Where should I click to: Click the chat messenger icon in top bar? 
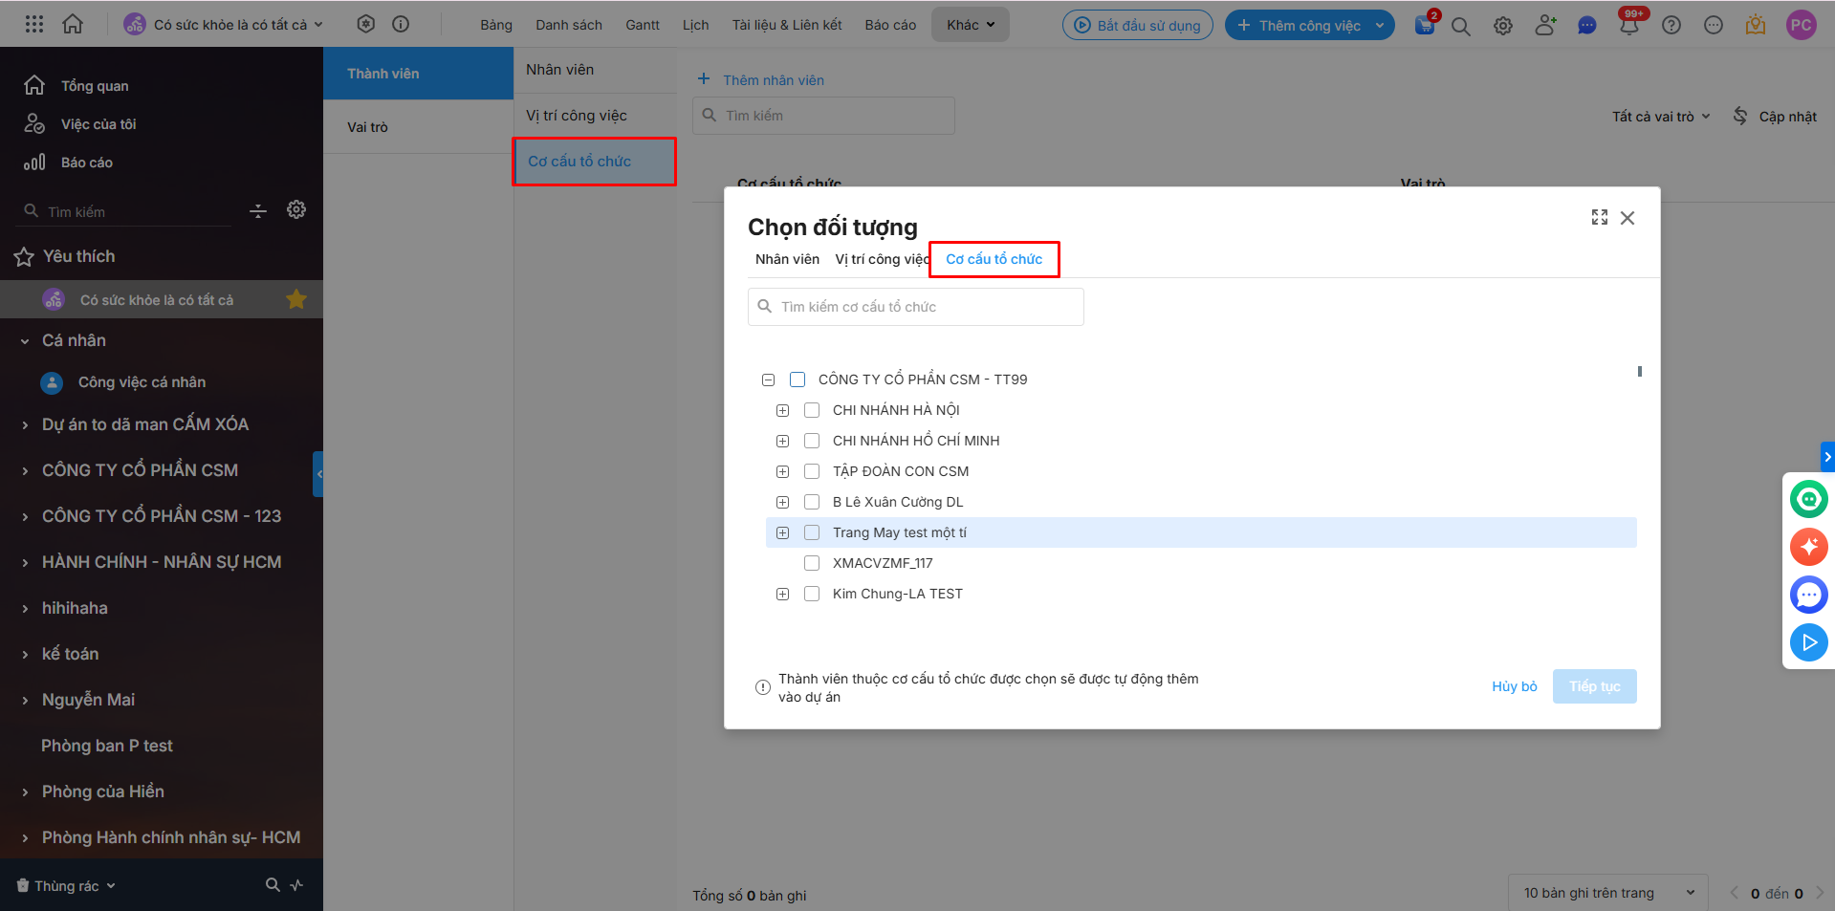pos(1586,26)
